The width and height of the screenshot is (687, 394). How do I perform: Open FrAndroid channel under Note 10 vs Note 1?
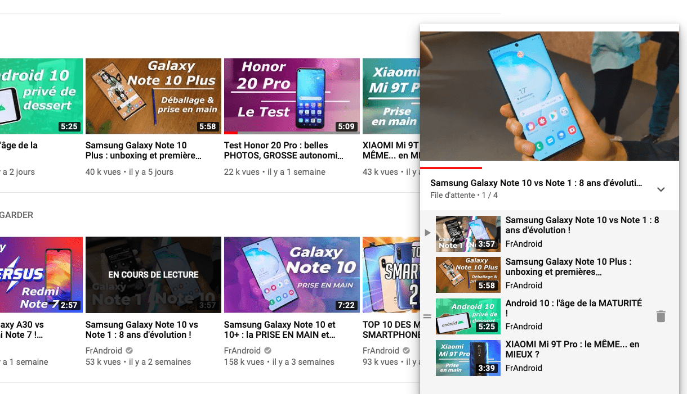coord(104,350)
